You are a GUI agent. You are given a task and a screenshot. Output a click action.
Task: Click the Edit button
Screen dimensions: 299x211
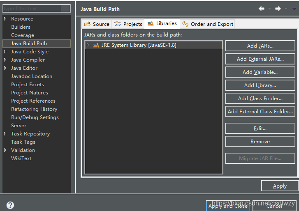260,128
